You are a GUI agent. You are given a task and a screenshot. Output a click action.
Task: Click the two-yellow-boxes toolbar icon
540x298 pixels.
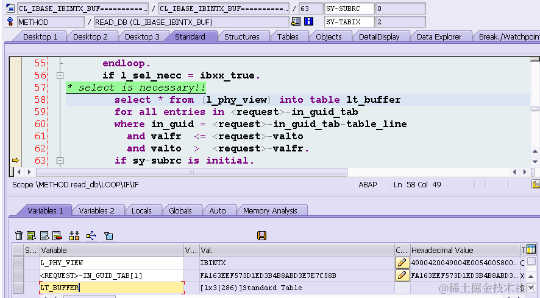coord(74,235)
